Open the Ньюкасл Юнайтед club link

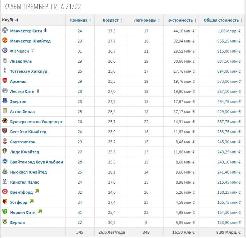point(28,172)
